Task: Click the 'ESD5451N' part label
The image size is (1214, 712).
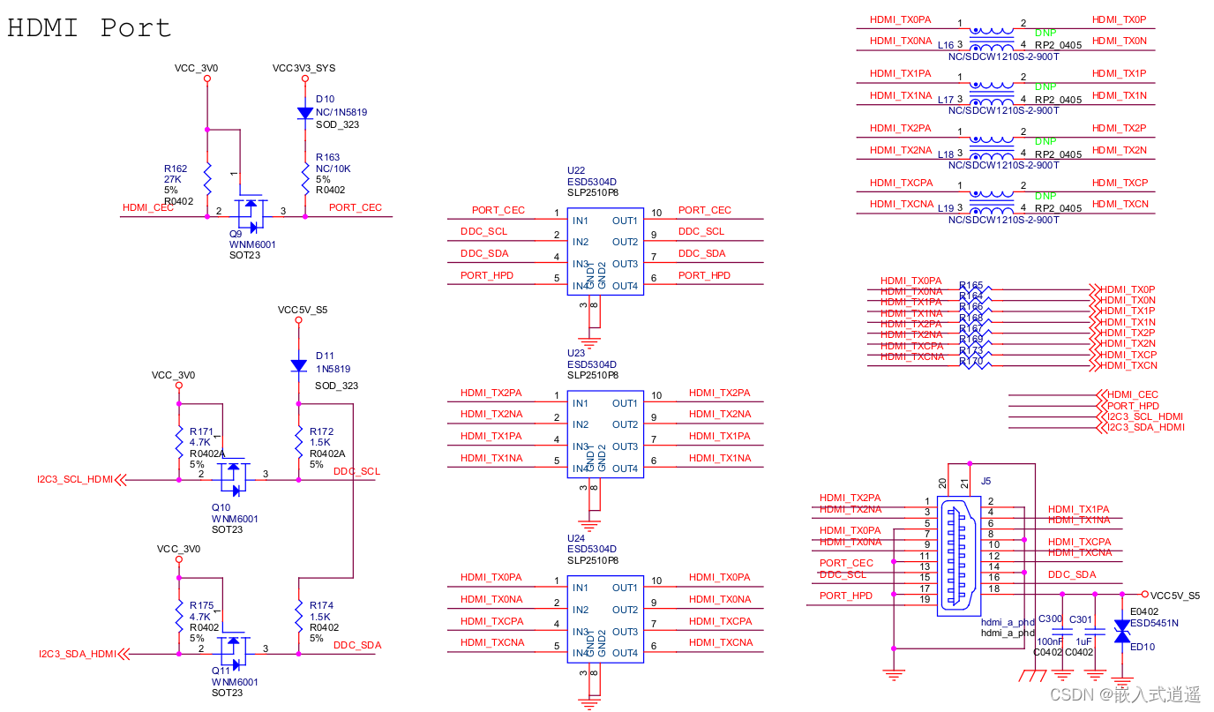Action: click(x=1154, y=623)
